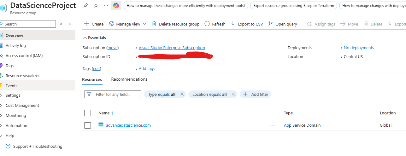
Task: Switch to the Recommendations tab
Action: pyautogui.click(x=129, y=79)
